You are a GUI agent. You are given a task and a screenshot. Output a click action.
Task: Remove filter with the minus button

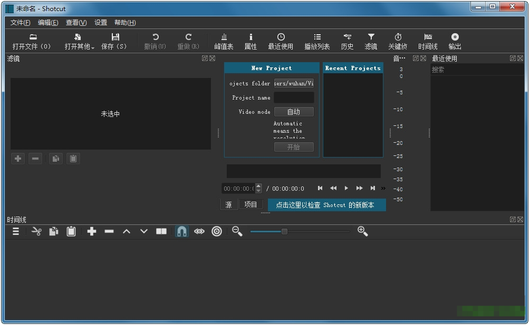pyautogui.click(x=35, y=158)
